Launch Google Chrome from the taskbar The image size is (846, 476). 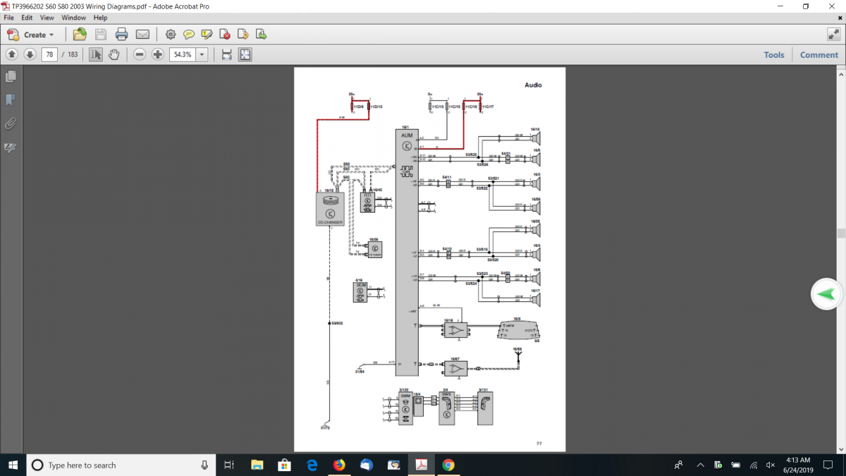click(448, 465)
